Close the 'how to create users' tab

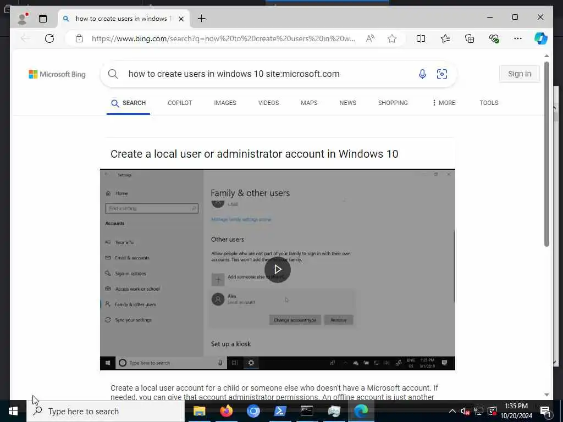pyautogui.click(x=181, y=19)
